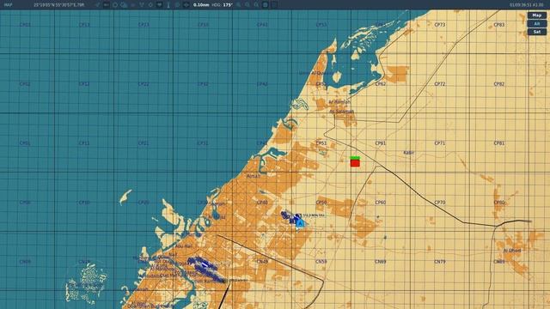Switch to the Map view mode

click(536, 15)
